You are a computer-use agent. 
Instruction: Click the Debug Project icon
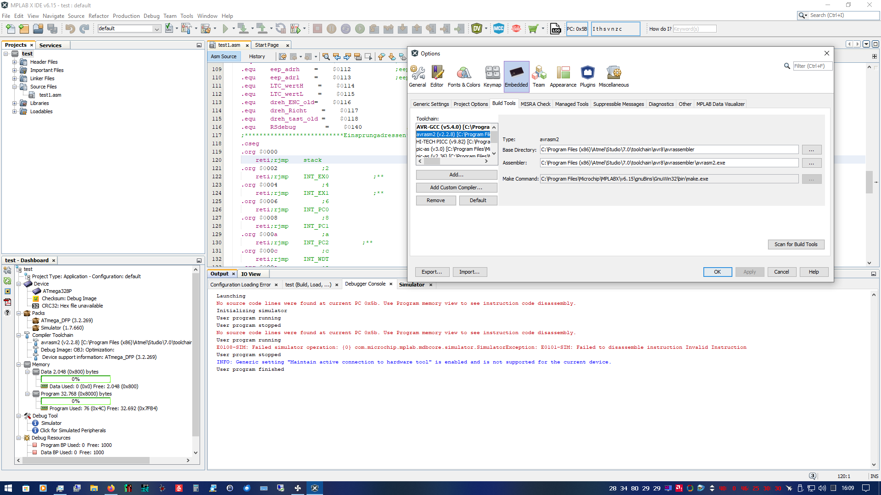[x=296, y=29]
